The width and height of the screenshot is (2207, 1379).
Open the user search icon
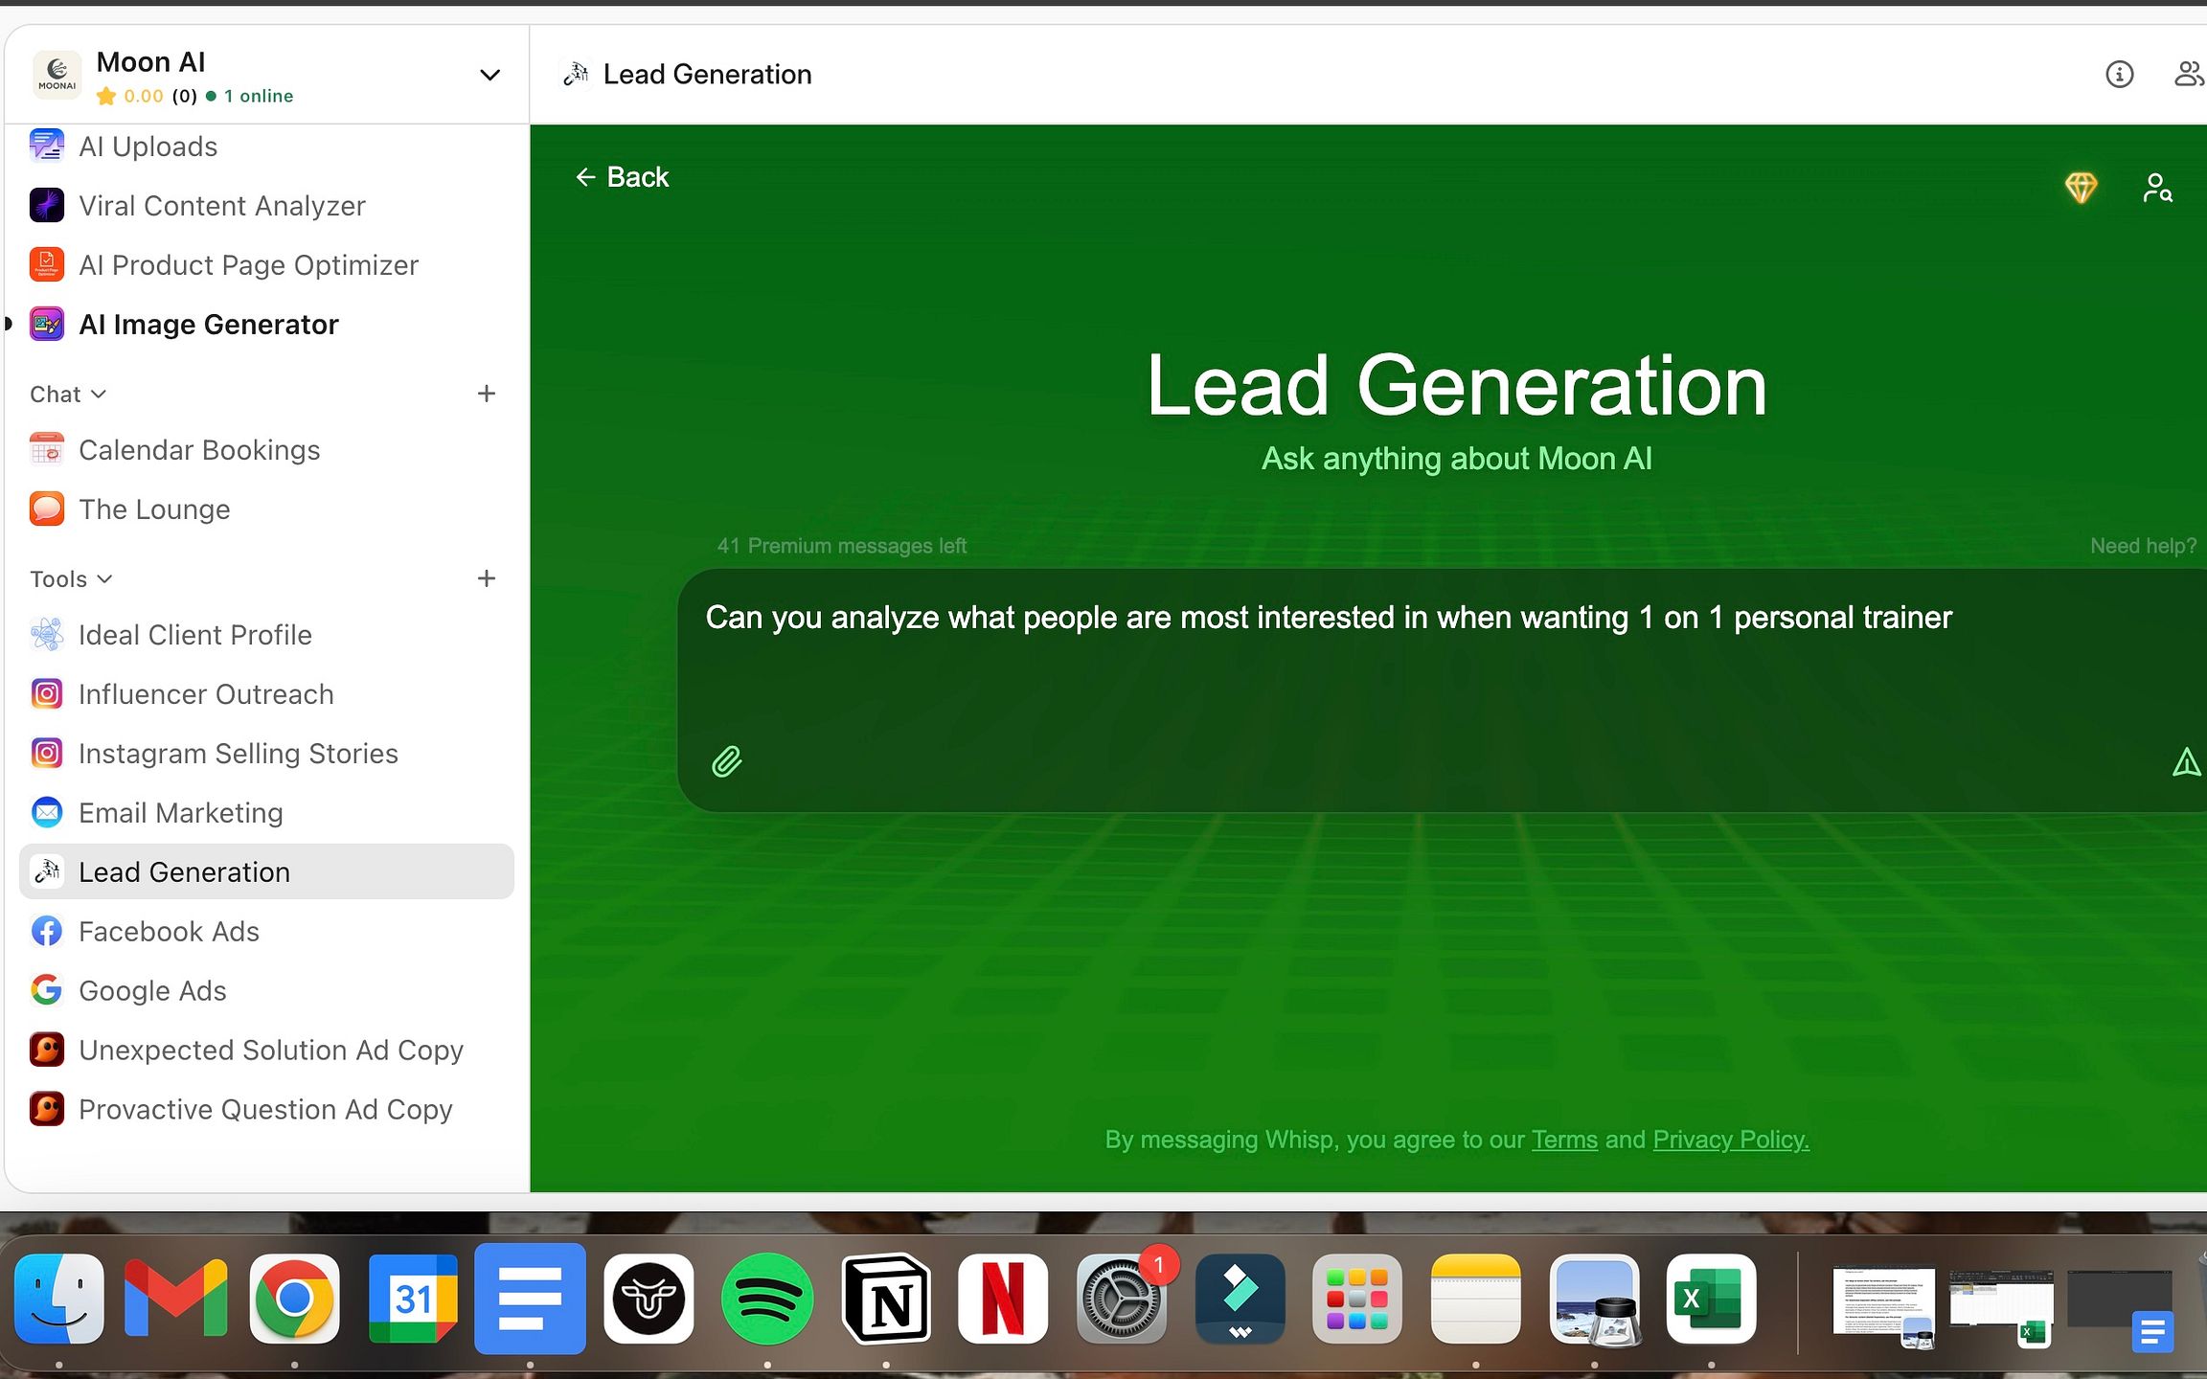click(2157, 188)
